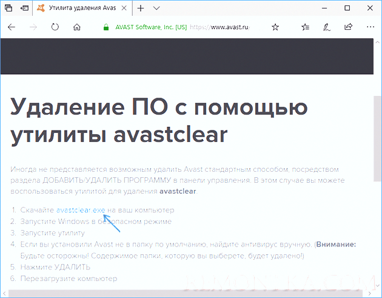382x298 pixels.
Task: Open Settings and more menu
Action: 370,27
